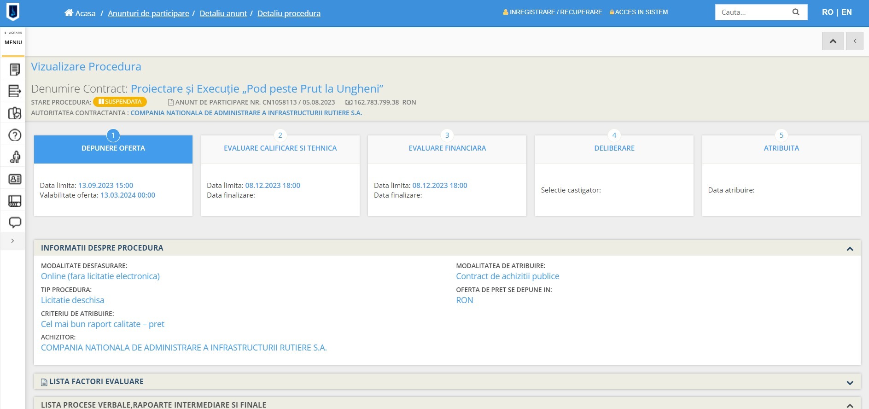The height and width of the screenshot is (409, 869).
Task: Select the DELIBERARE stage tab
Action: 614,149
